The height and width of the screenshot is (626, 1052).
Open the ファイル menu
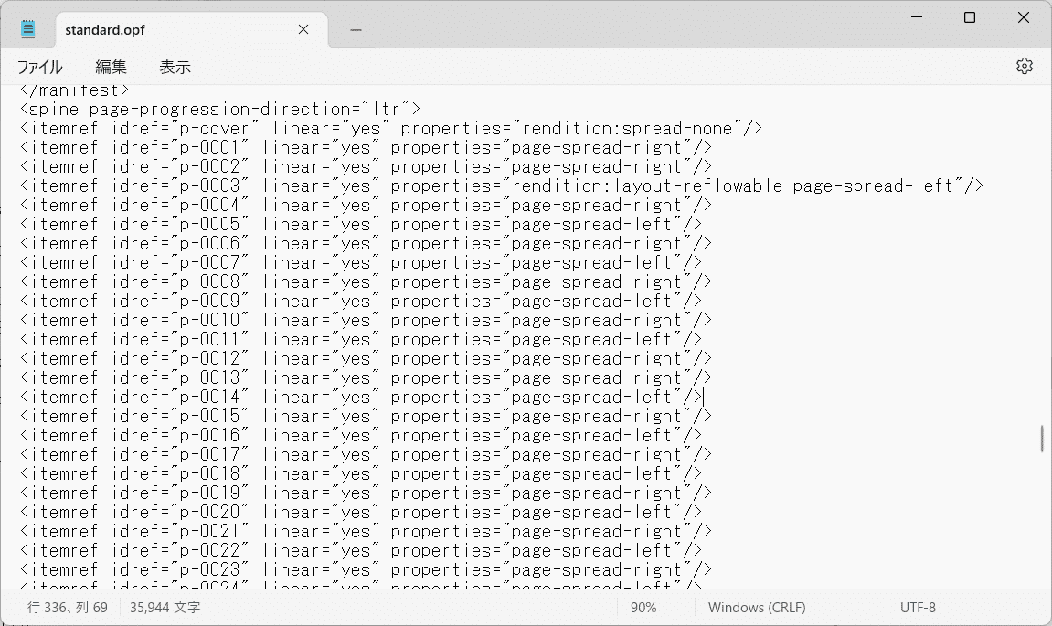[39, 67]
